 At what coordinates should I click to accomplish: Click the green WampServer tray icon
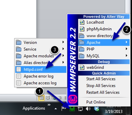click(72, 109)
